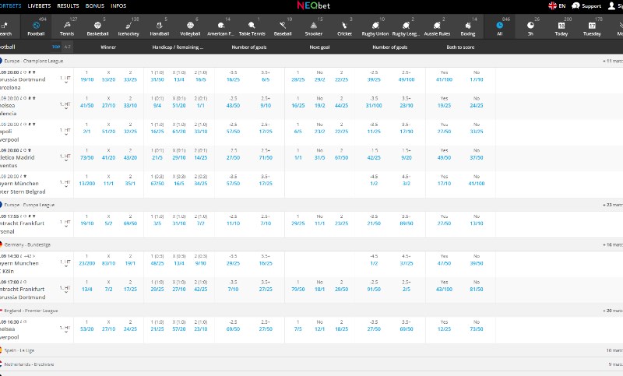Screen dimensions: 623x376
Task: Filter matches to Today calendar icon
Action: 561,27
